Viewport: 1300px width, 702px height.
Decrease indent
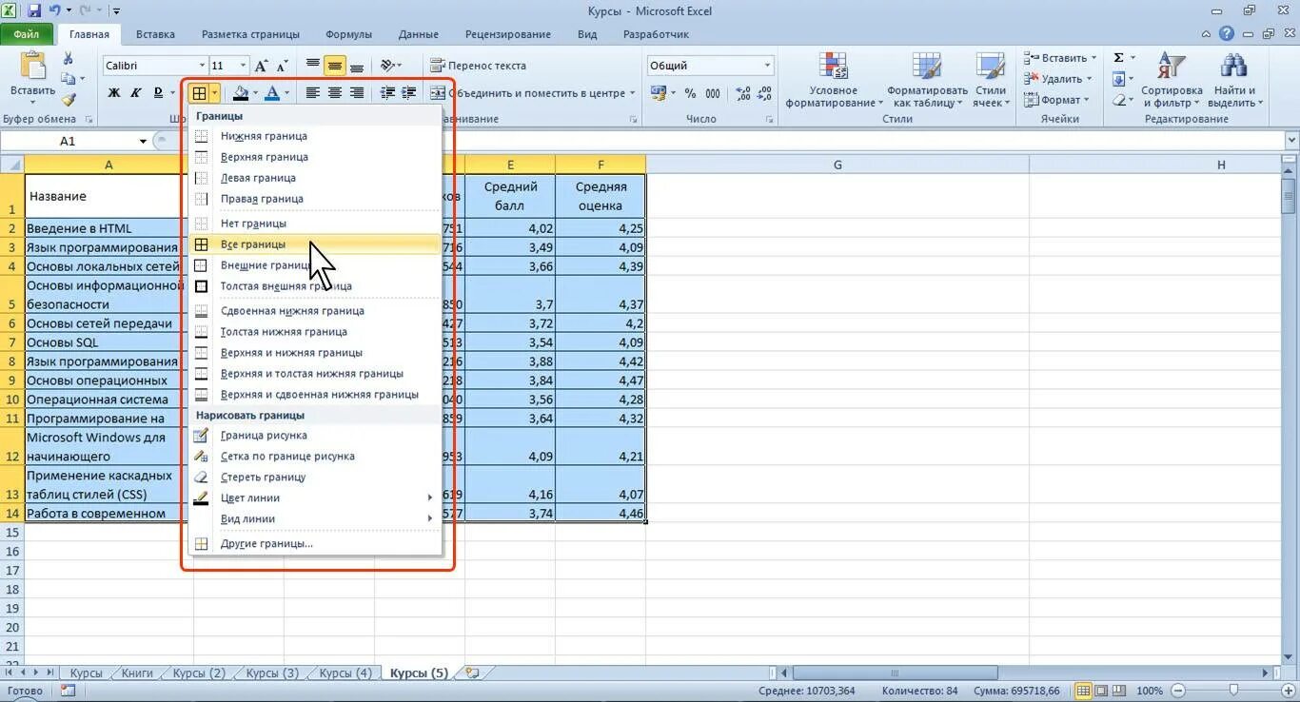(x=387, y=93)
